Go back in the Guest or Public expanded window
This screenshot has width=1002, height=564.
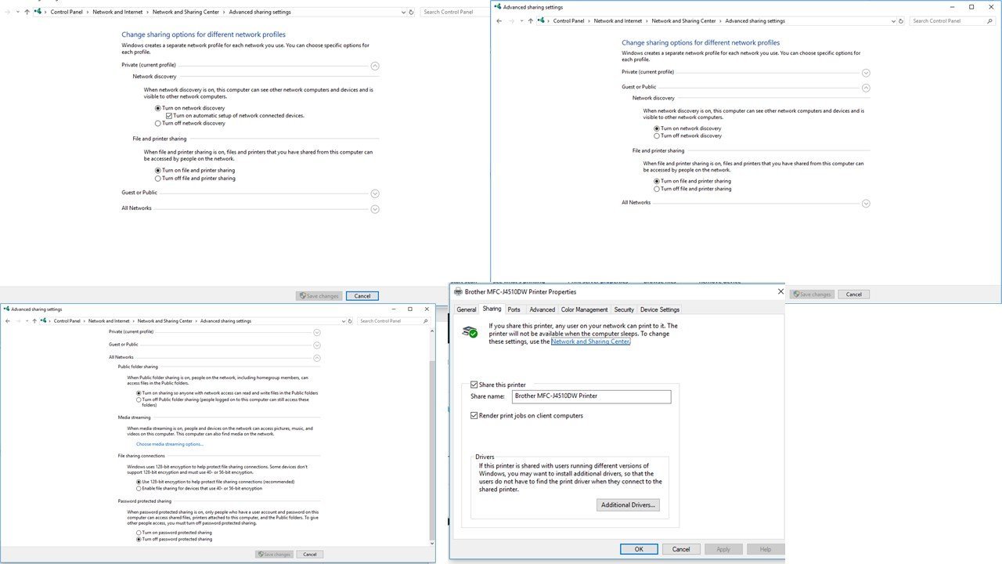pyautogui.click(x=499, y=21)
